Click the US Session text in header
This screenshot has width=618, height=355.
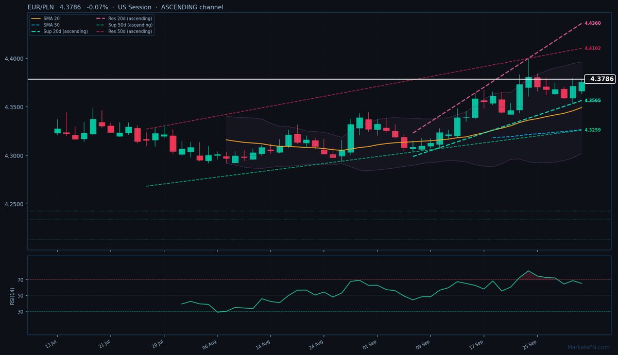coord(135,7)
